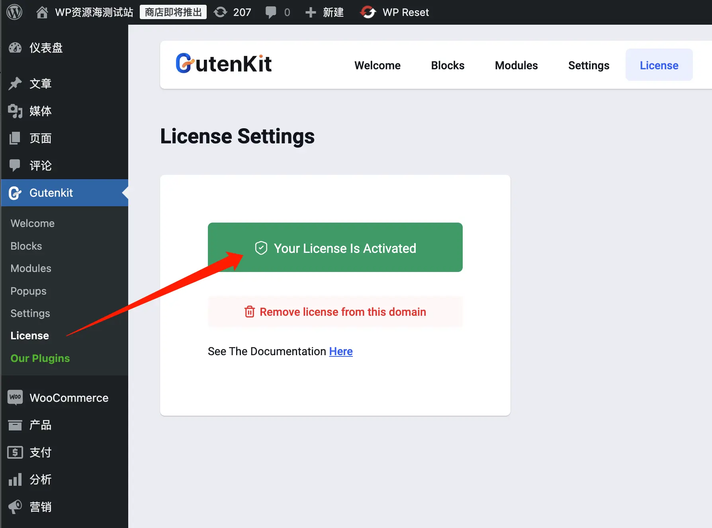Click the megaphone icon for 营销
Image resolution: width=712 pixels, height=528 pixels.
point(15,506)
